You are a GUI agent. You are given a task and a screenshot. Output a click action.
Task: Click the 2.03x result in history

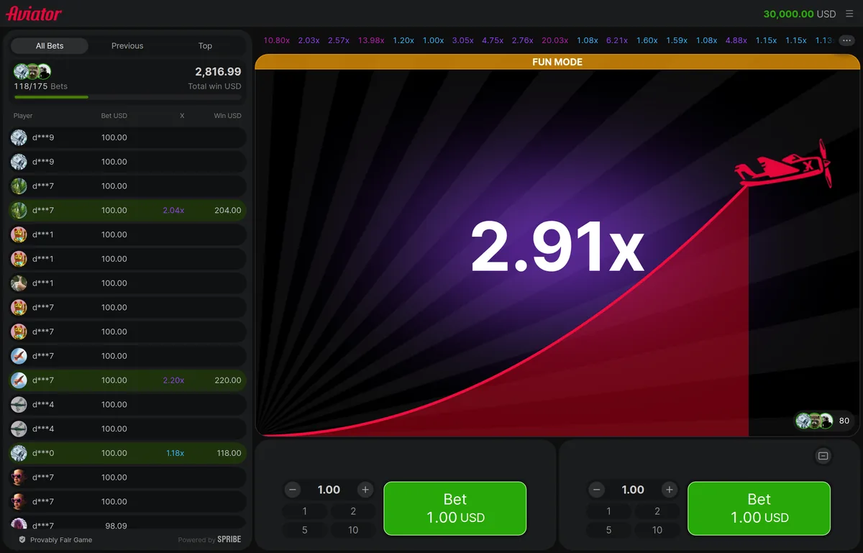pyautogui.click(x=309, y=40)
